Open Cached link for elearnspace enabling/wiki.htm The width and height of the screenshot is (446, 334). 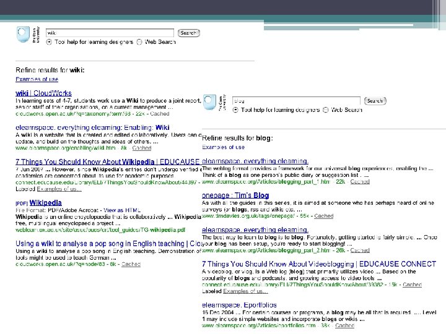(x=142, y=148)
